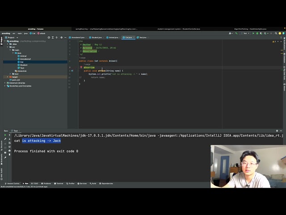The width and height of the screenshot is (286, 215).
Task: Collapse the main folder
Action: pyautogui.click(x=10, y=50)
